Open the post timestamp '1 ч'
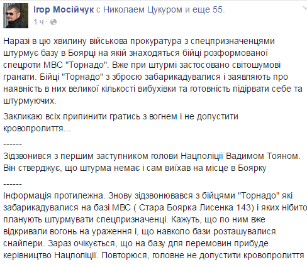This screenshot has width=307, height=267. tap(39, 22)
